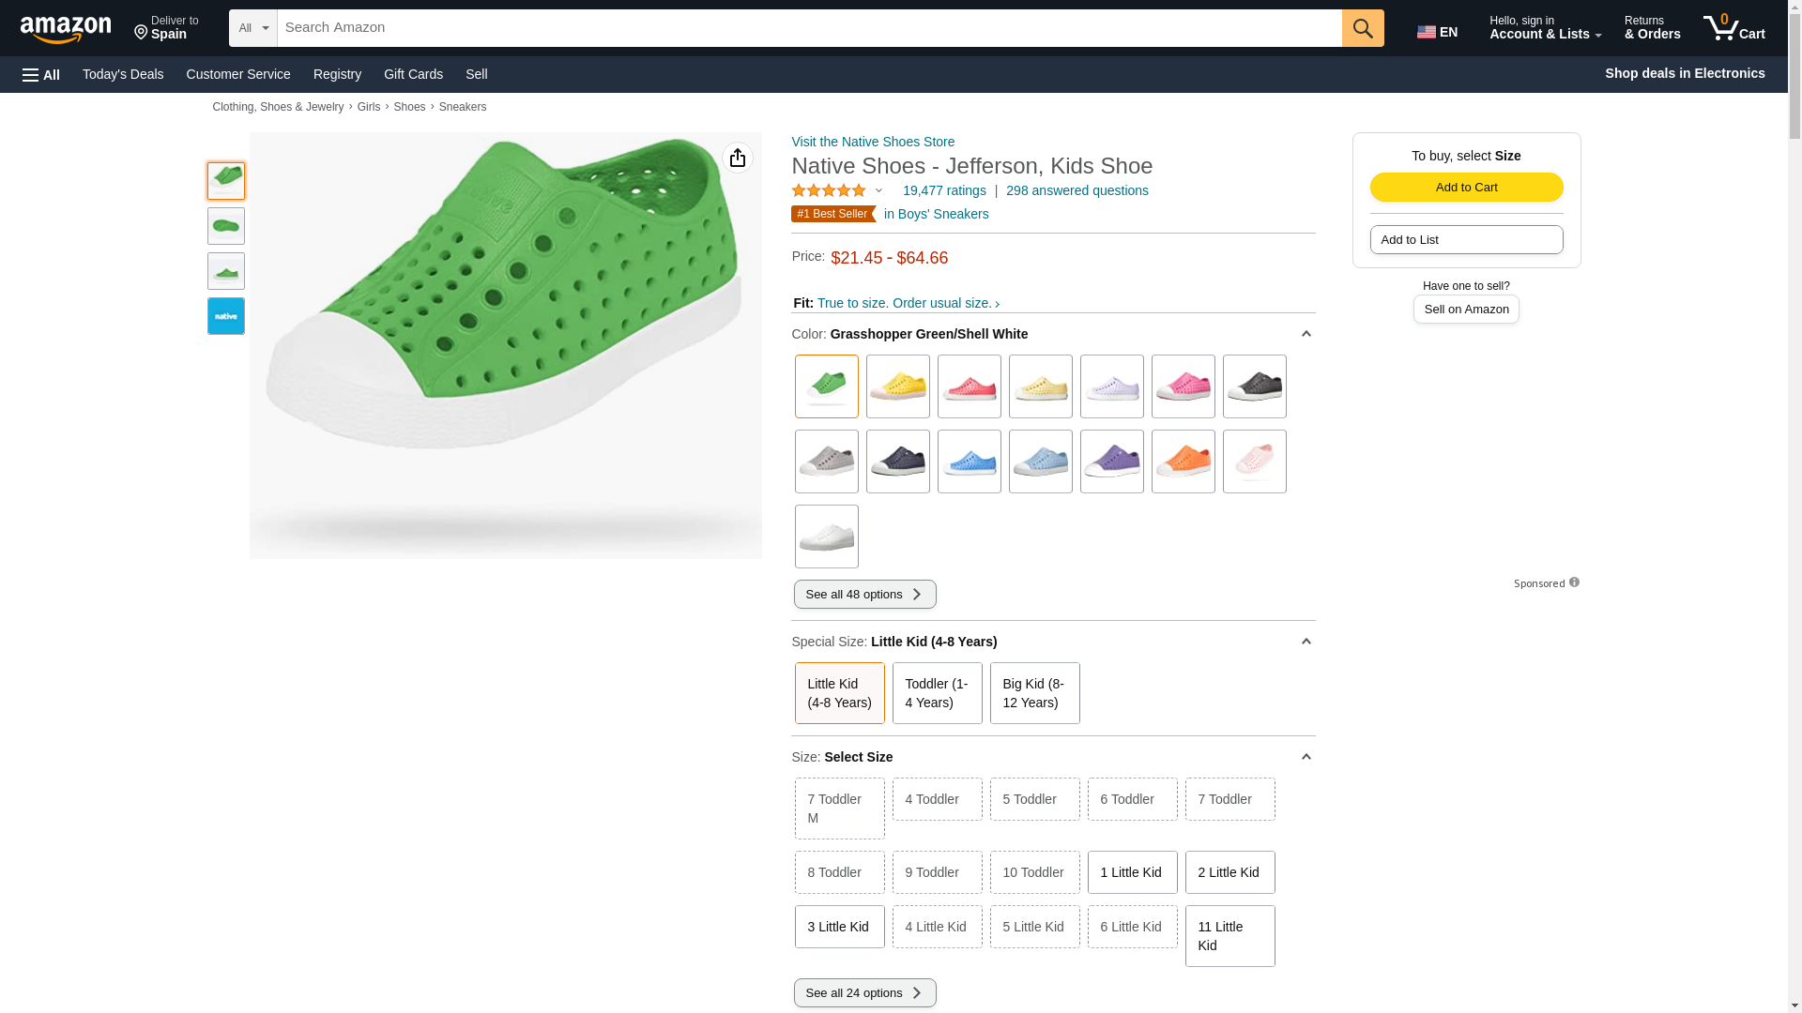Image resolution: width=1802 pixels, height=1013 pixels.
Task: Click the Deliver to Spain location icon
Action: point(142,34)
